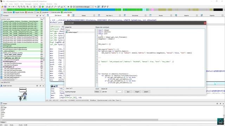Close the Output panel

pos(223,104)
